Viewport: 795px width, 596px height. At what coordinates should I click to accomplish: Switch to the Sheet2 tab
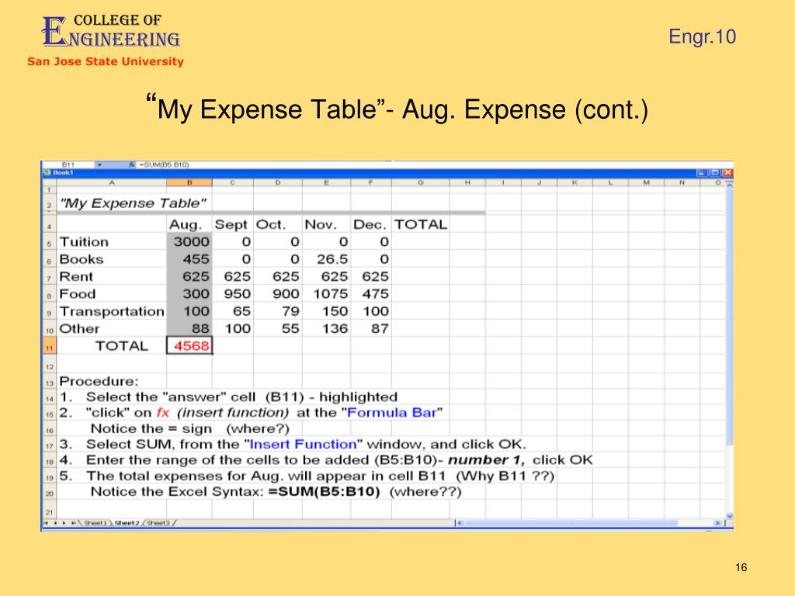tap(127, 523)
